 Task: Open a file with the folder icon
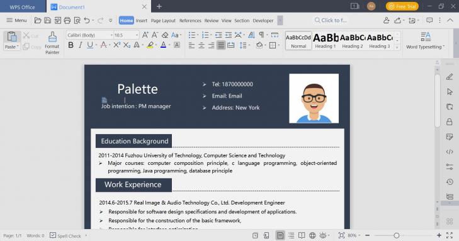tap(38, 21)
